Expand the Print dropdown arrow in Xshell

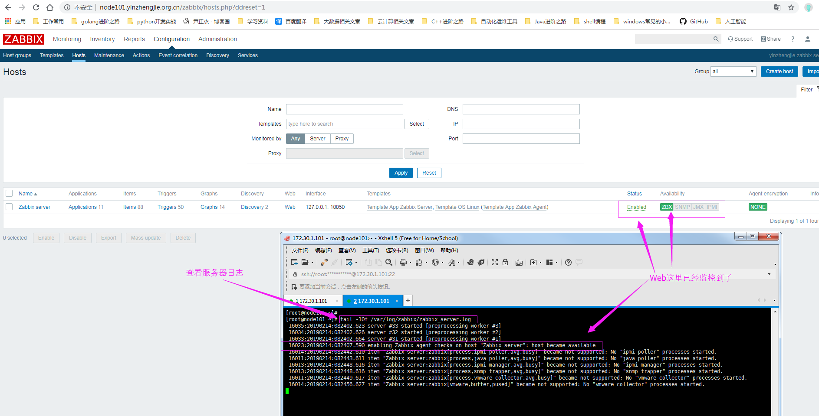[x=410, y=263]
